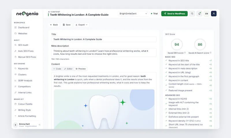Viewport: 231px width, 138px height.
Task: Open Internal Links page
Action: point(25,92)
